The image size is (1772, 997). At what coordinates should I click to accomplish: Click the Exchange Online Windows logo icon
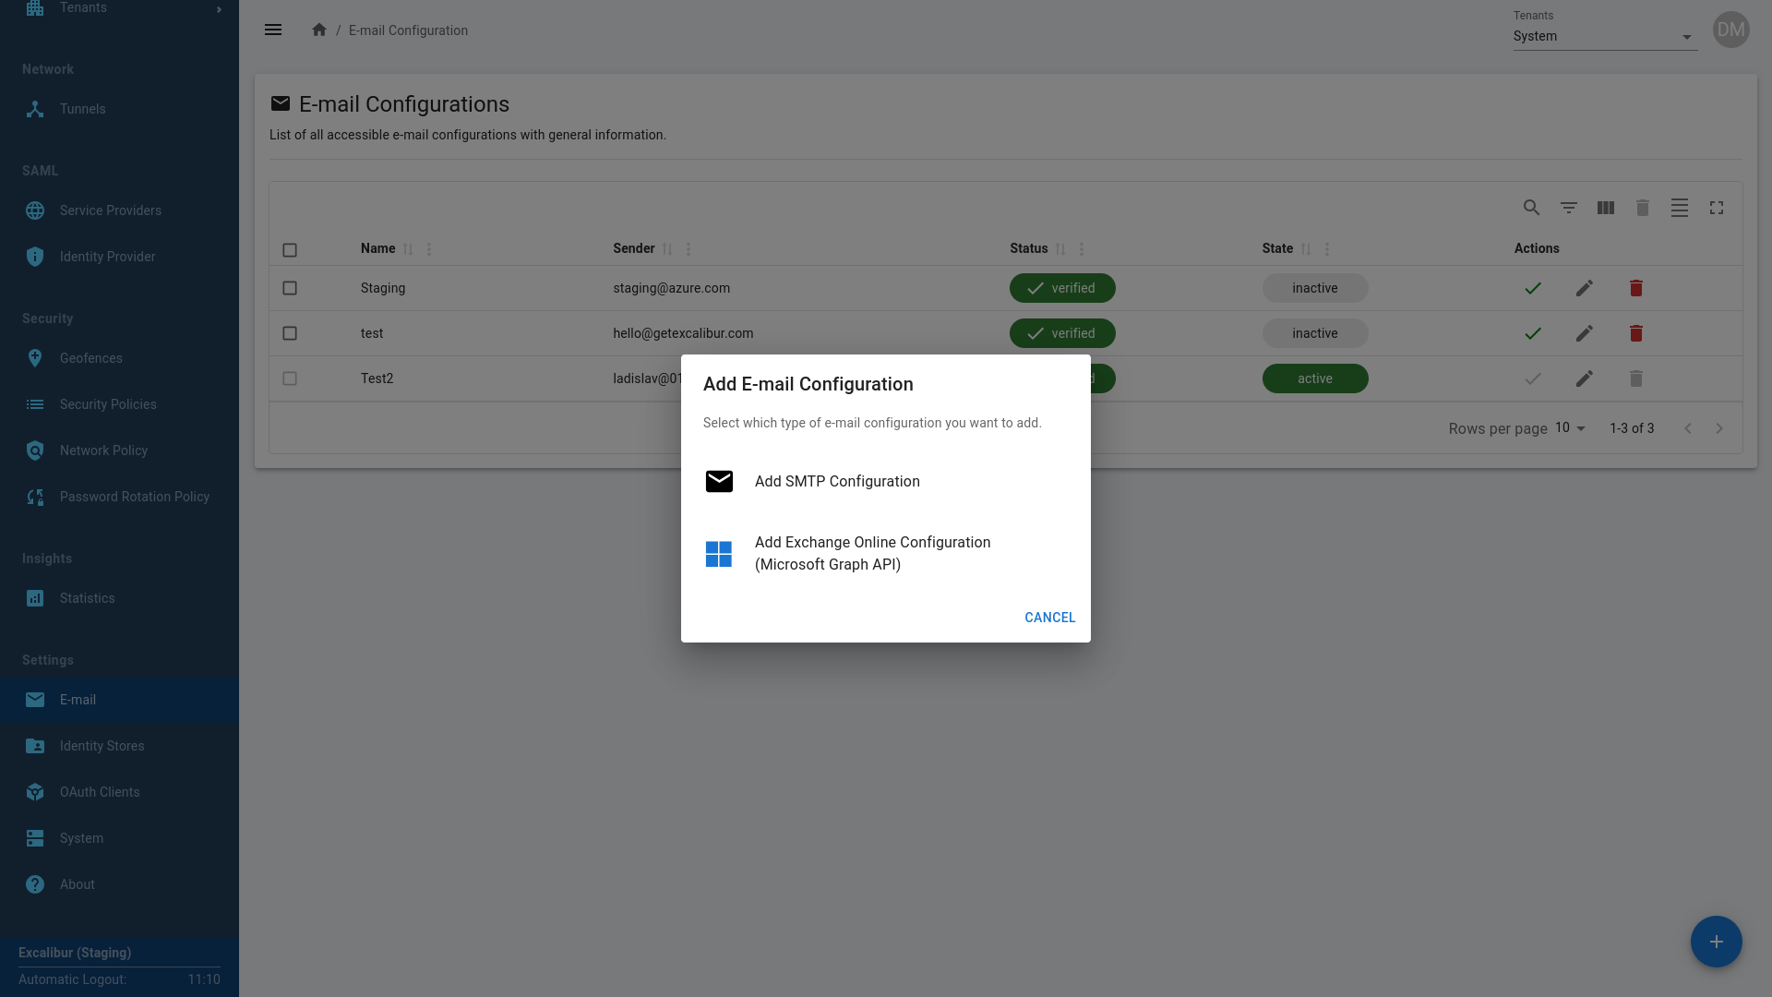(718, 554)
